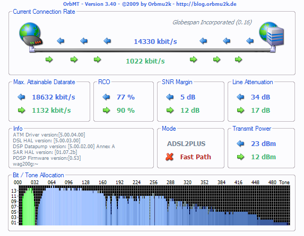The image size is (304, 236).
Task: Click green upstream arrow in Line Attenuation
Action: pyautogui.click(x=240, y=110)
